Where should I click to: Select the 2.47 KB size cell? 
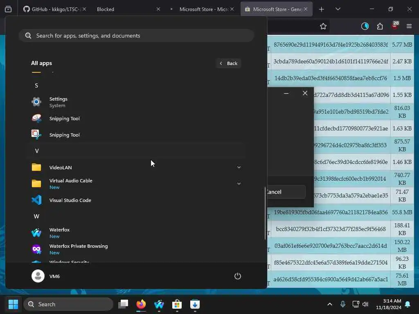[x=402, y=61]
